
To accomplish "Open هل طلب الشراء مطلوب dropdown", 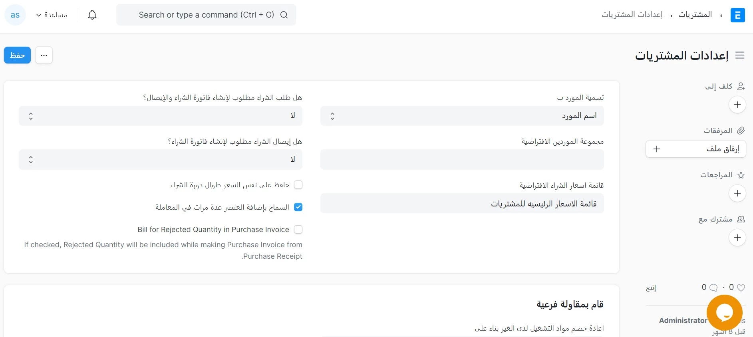I will click(x=161, y=116).
